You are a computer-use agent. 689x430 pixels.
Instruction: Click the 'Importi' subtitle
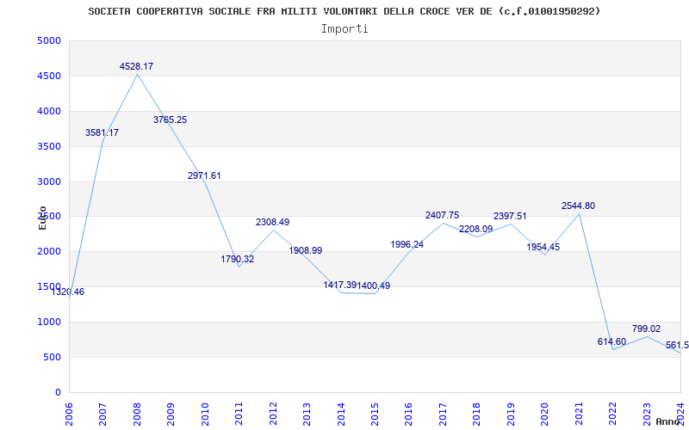coord(344,29)
